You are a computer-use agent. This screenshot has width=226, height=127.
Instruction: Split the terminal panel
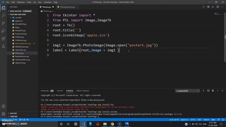coord(208,91)
